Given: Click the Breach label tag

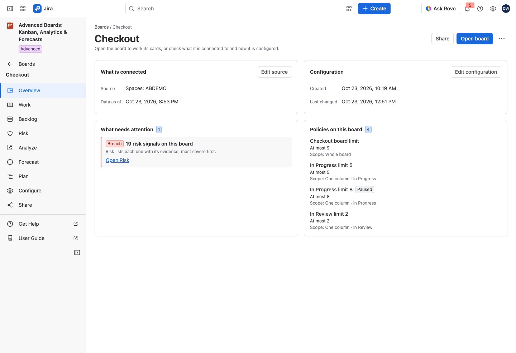Looking at the screenshot, I should pyautogui.click(x=115, y=144).
